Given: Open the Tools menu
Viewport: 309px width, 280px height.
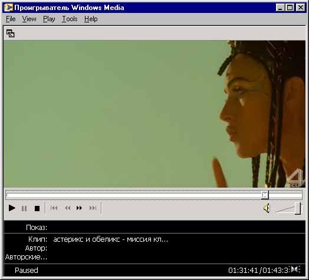Looking at the screenshot, I should pyautogui.click(x=70, y=19).
